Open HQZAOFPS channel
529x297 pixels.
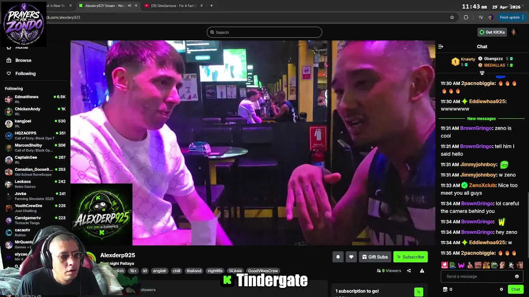click(x=35, y=135)
